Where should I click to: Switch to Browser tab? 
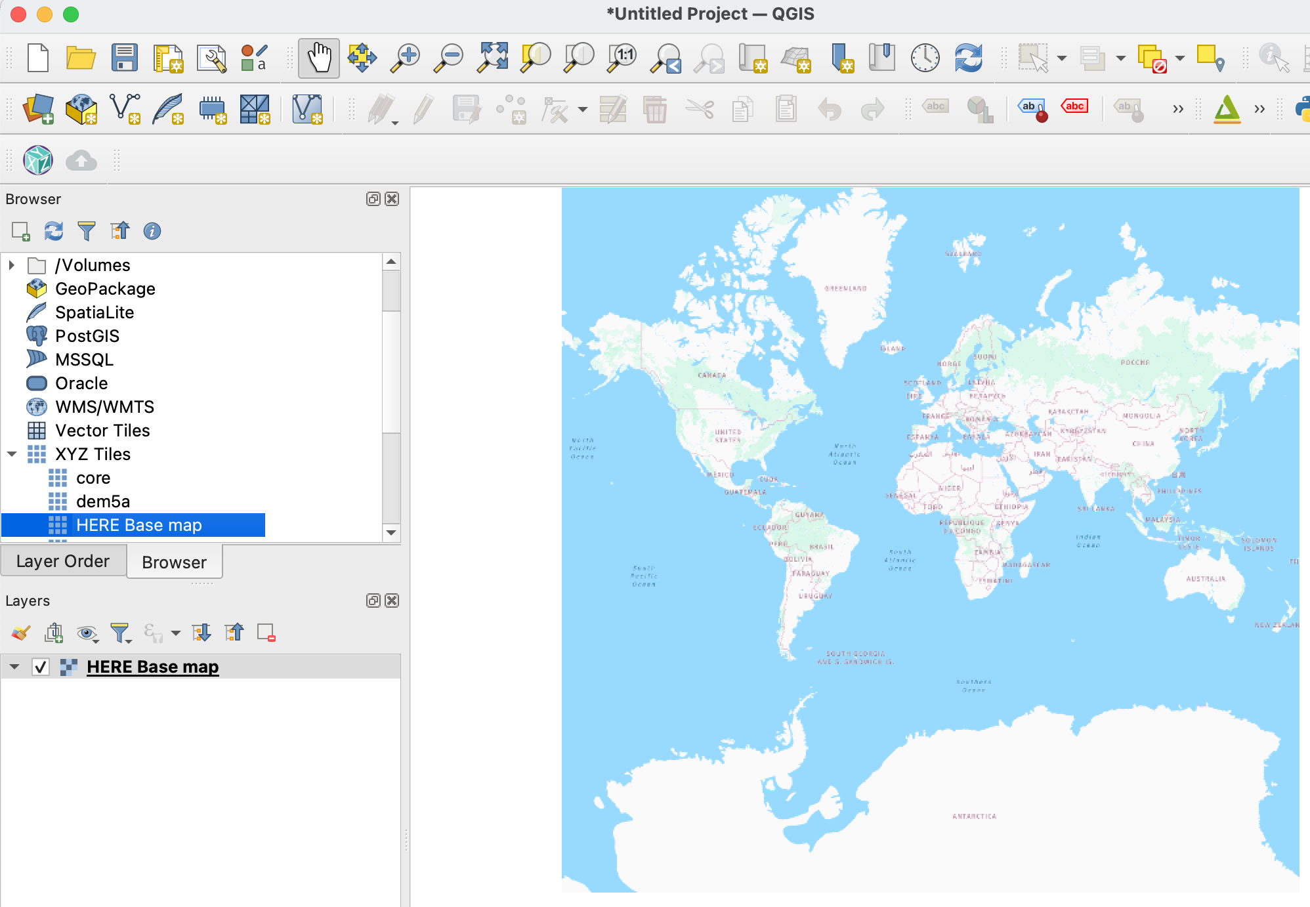(175, 562)
